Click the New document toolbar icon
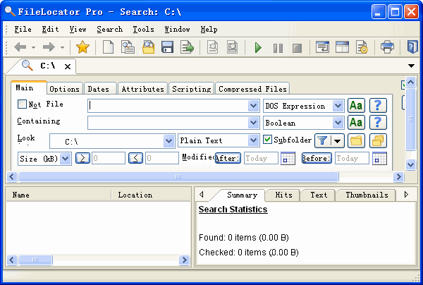The width and height of the screenshot is (423, 285). (x=108, y=47)
